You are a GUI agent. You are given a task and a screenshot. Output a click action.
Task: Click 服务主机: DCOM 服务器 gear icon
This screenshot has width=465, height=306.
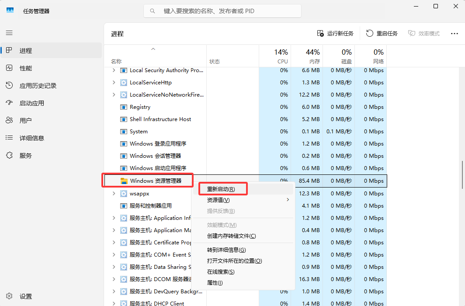point(123,279)
